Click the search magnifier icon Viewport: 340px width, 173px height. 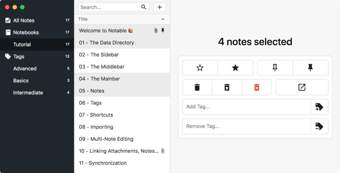point(144,7)
